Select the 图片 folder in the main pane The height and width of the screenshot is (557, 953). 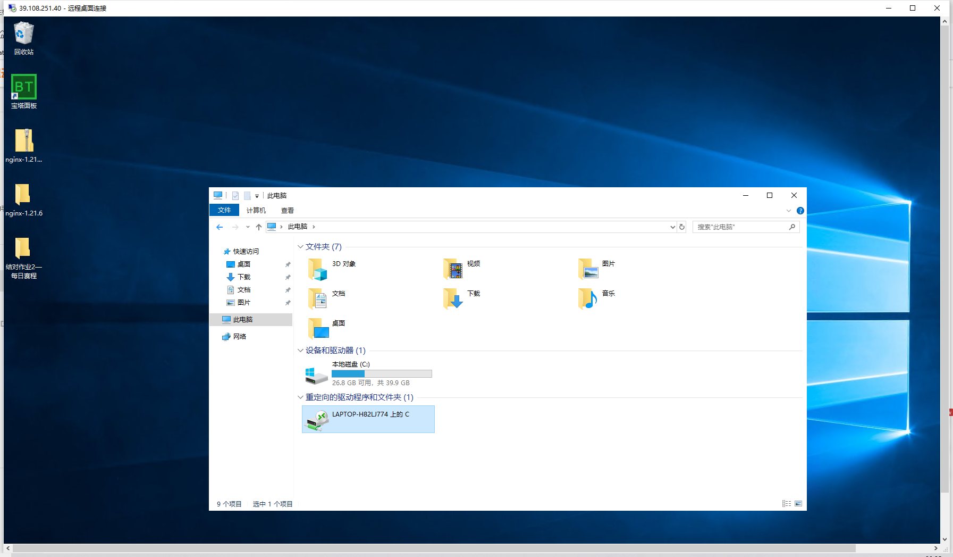[x=597, y=269]
